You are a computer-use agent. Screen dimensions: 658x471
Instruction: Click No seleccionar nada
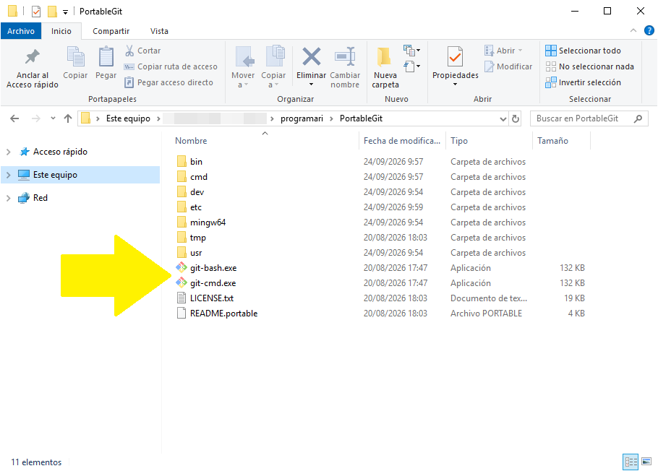[589, 66]
